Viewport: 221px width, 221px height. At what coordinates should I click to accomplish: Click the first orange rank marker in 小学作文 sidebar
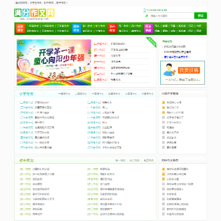(x=163, y=103)
